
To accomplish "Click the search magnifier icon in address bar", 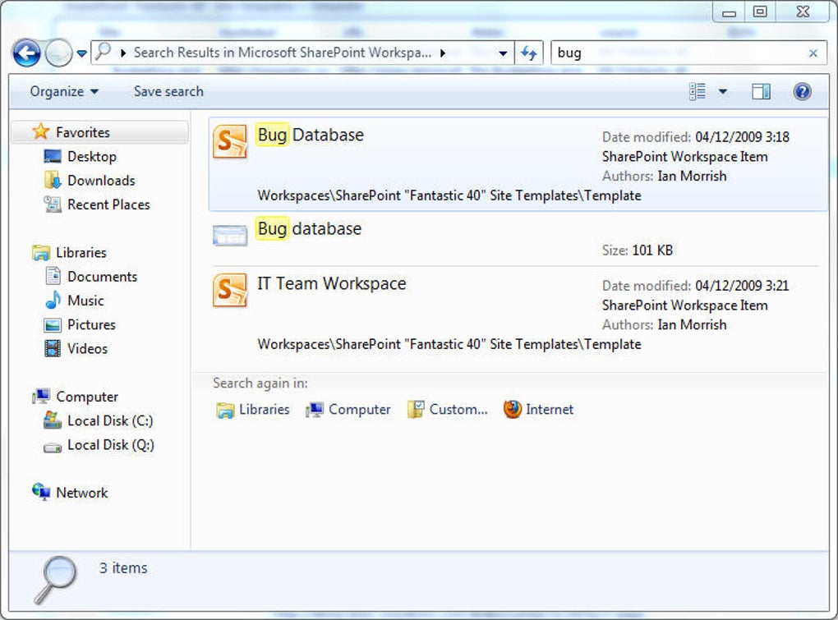I will pos(102,53).
